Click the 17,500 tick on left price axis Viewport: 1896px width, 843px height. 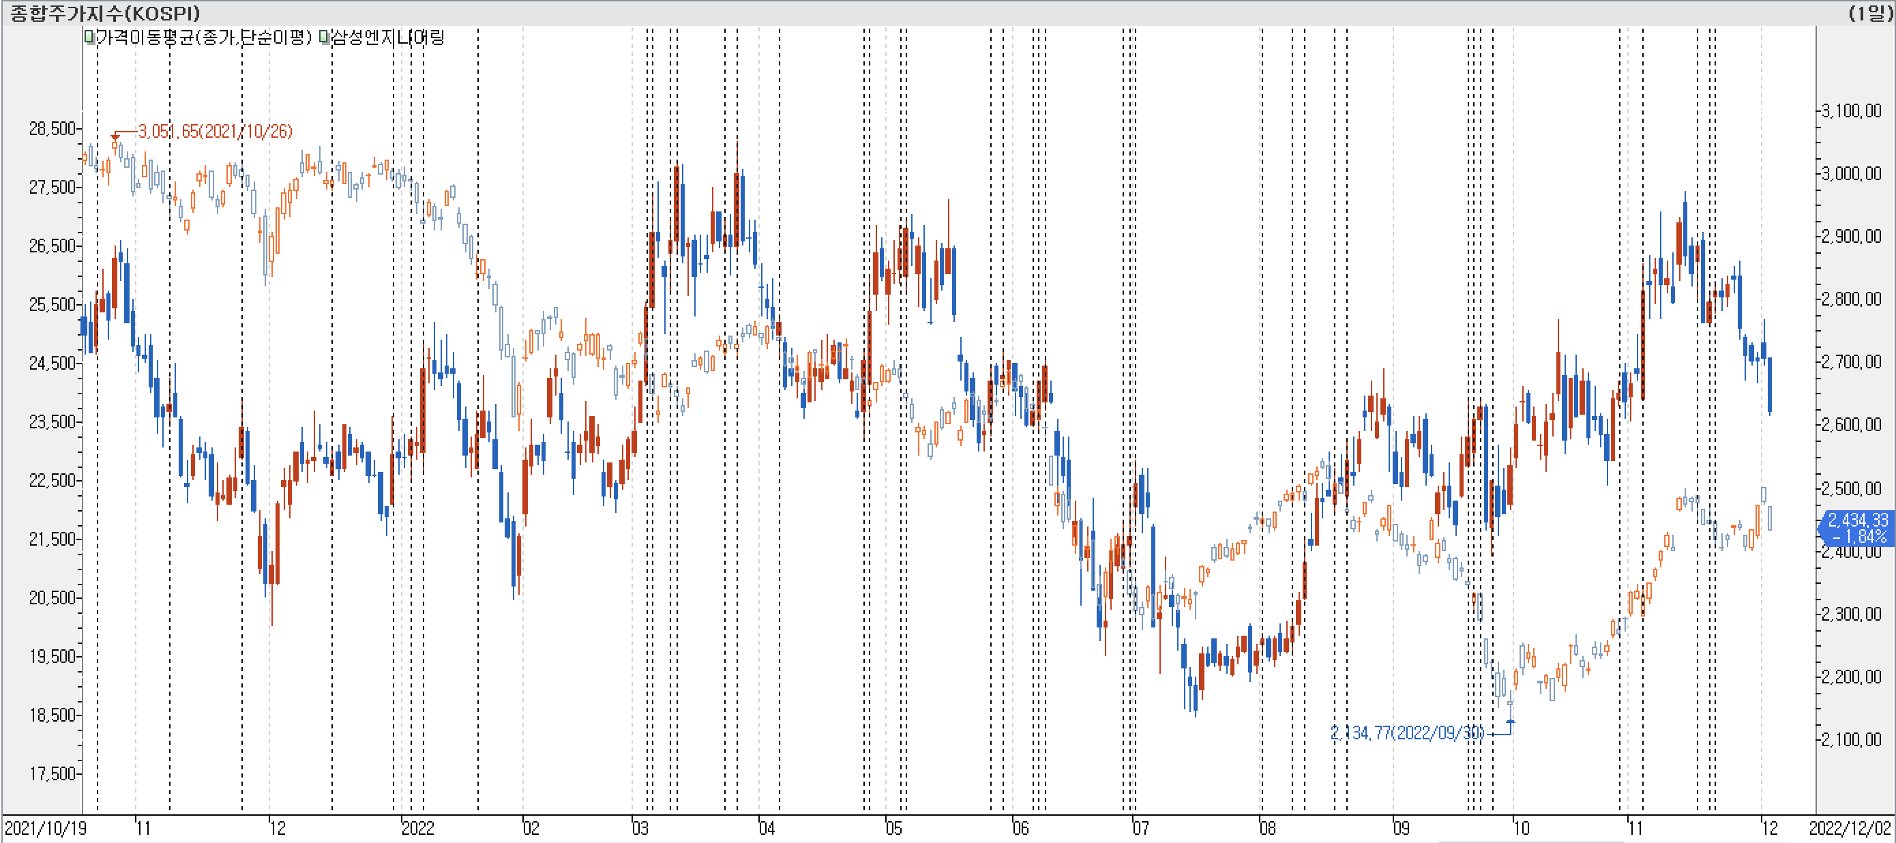coord(53,773)
